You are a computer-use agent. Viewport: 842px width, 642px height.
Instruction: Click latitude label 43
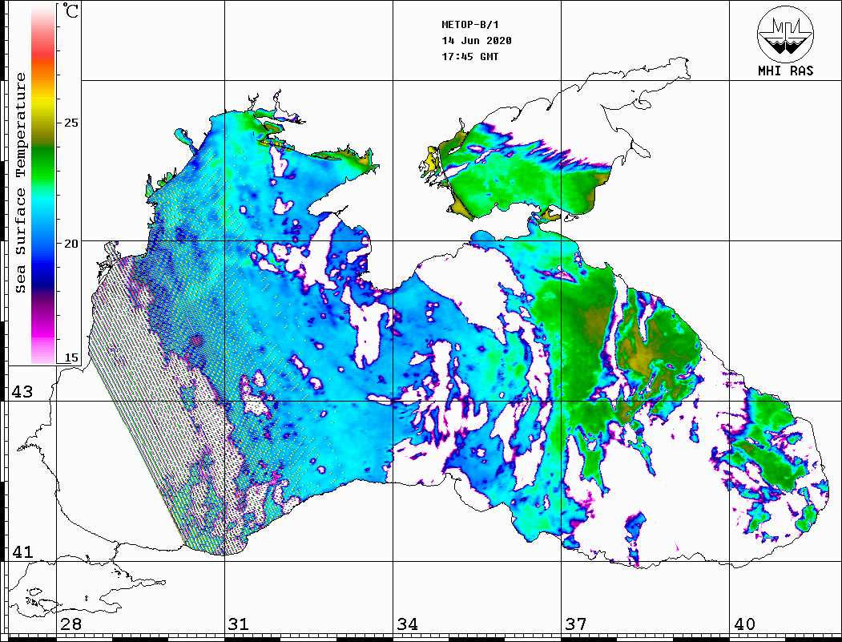[22, 392]
